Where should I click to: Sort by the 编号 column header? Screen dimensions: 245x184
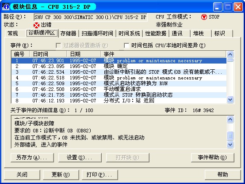(x=20, y=54)
